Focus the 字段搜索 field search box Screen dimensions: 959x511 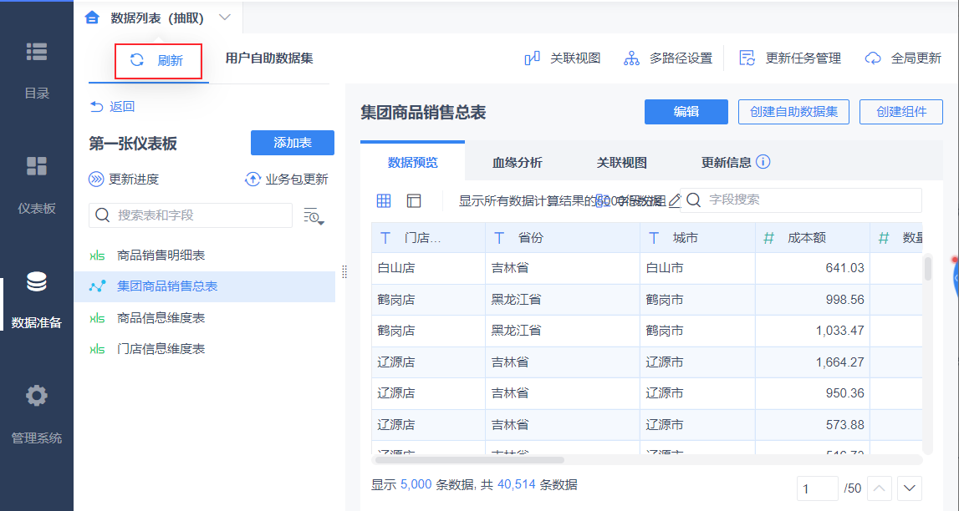[x=801, y=200]
